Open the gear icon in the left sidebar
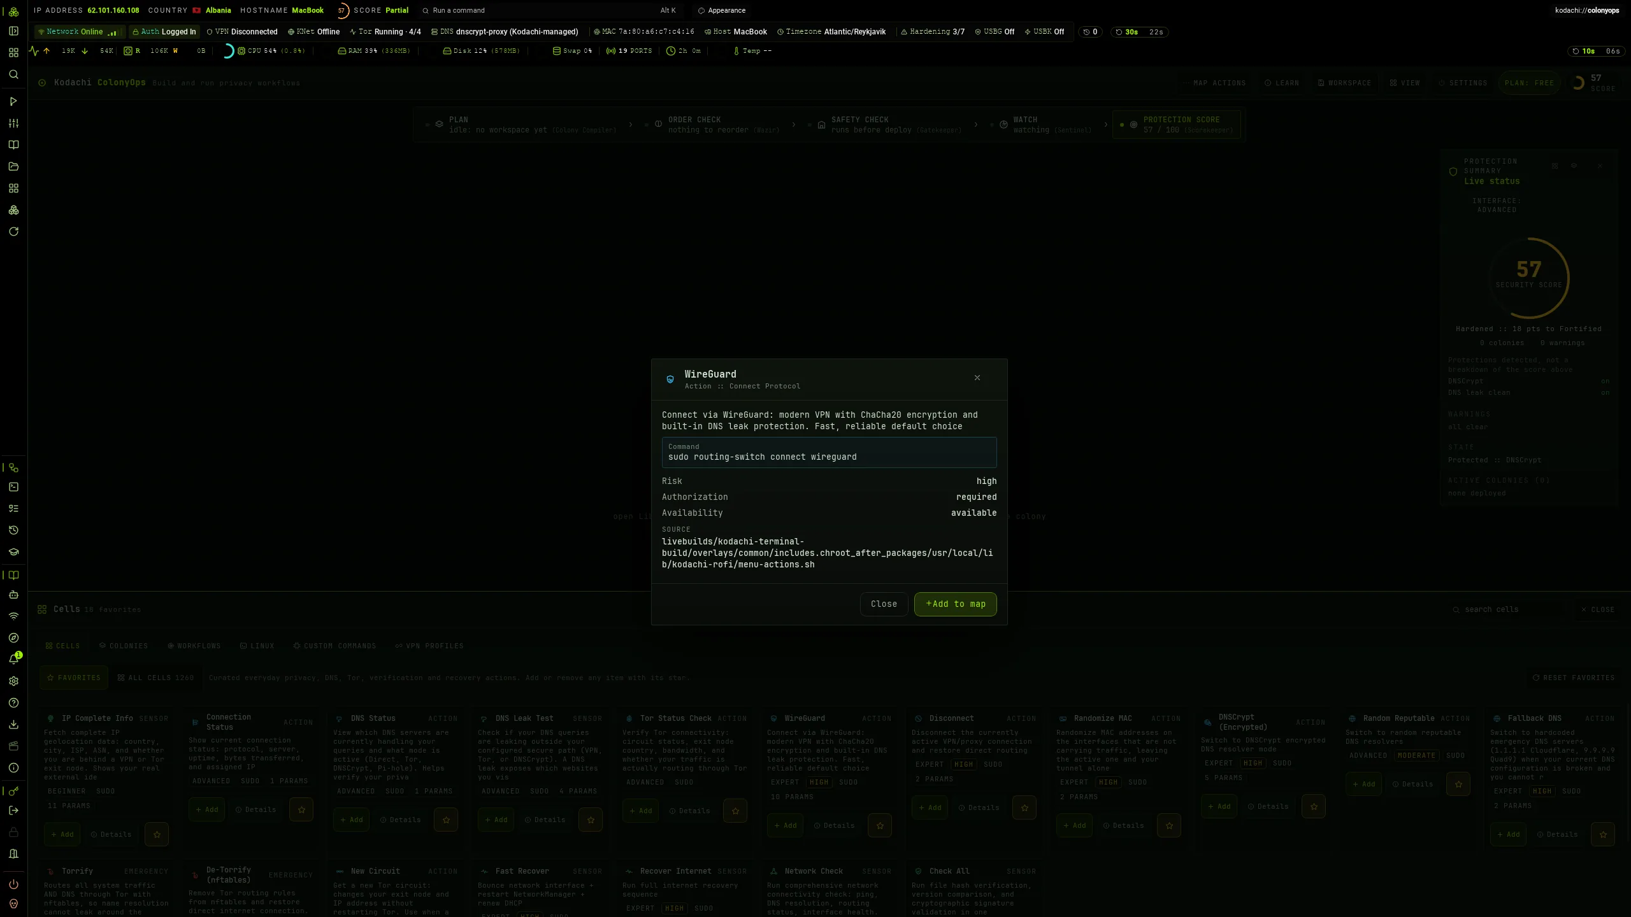Image resolution: width=1631 pixels, height=917 pixels. 13,681
